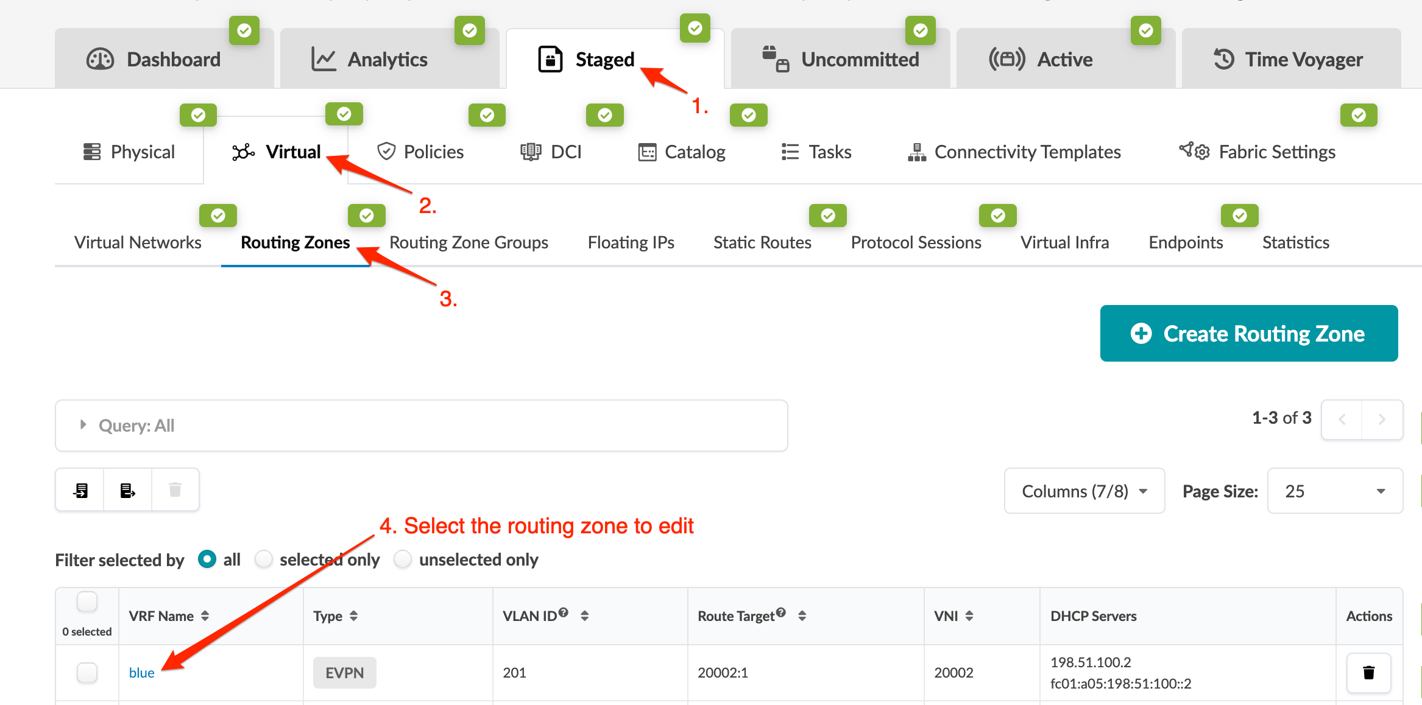This screenshot has width=1422, height=705.
Task: Click Create Routing Zone button
Action: [x=1248, y=334]
